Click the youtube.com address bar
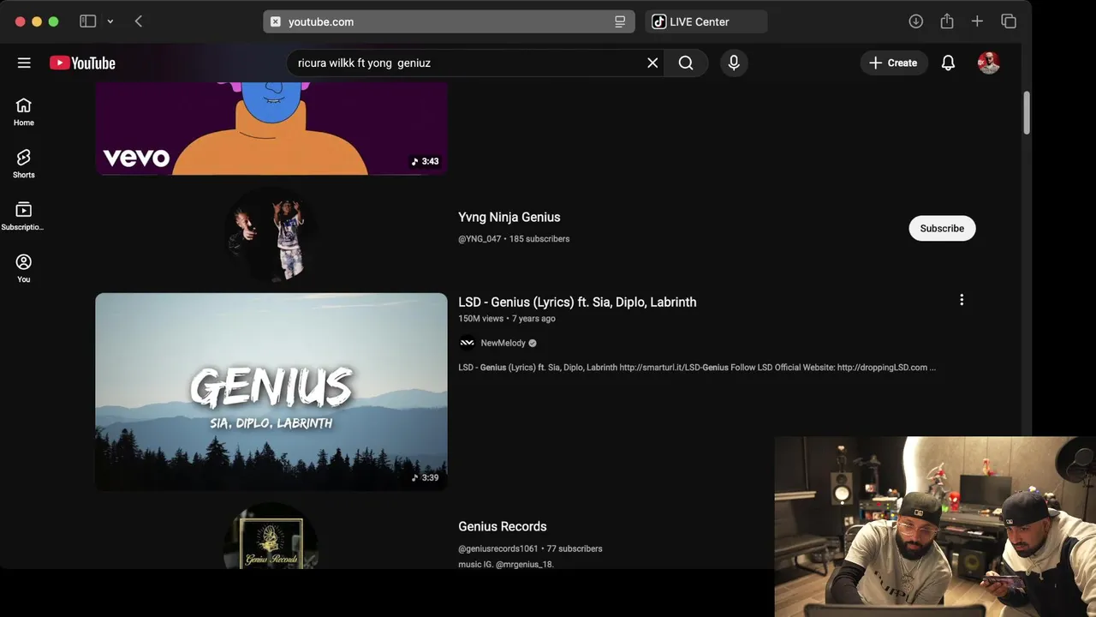 [449, 21]
